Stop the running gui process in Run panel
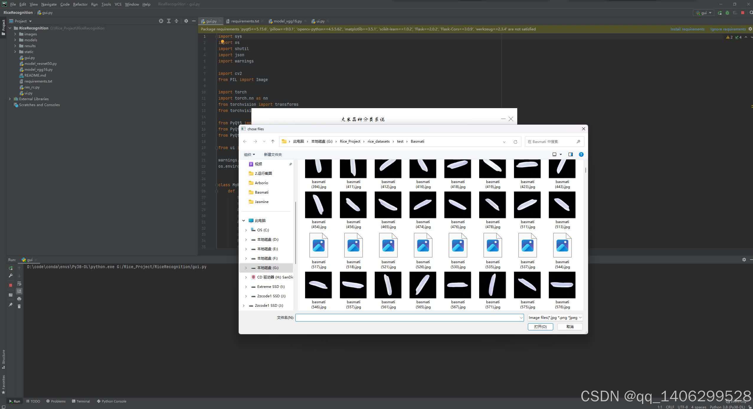This screenshot has height=409, width=753. point(11,285)
